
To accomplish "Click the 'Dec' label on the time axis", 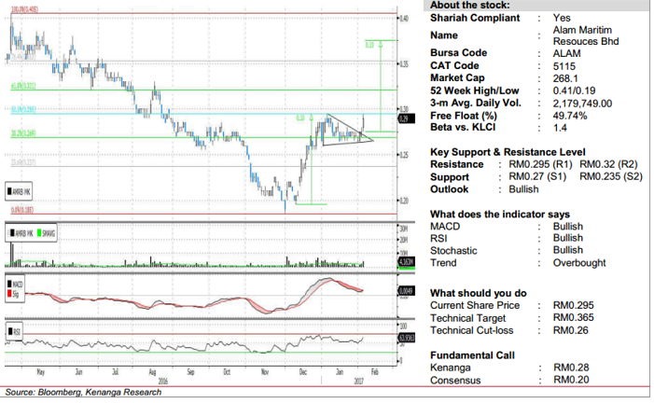I will 303,371.
